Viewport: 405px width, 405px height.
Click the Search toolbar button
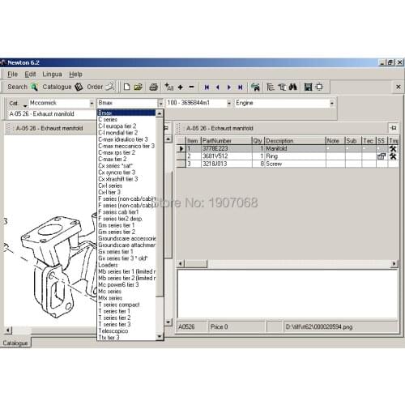[23, 87]
